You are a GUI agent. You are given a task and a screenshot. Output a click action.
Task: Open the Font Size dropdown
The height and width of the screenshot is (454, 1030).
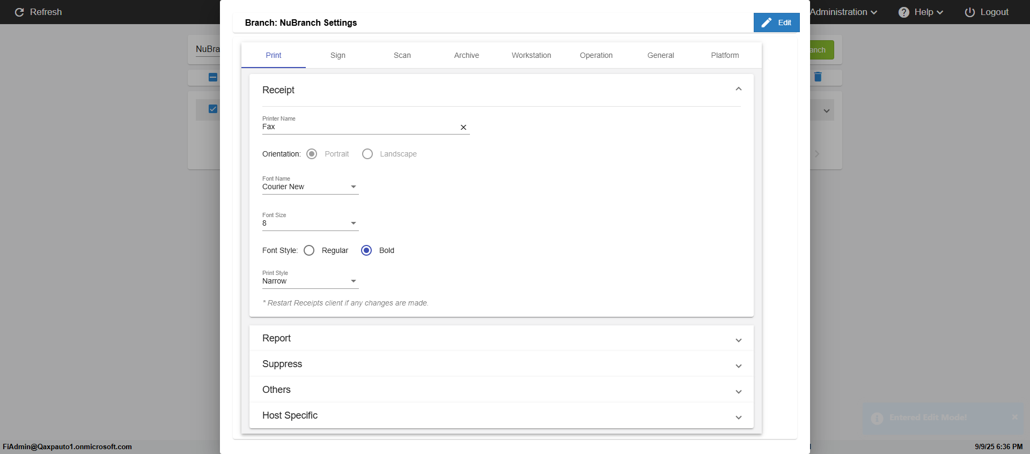(x=310, y=223)
